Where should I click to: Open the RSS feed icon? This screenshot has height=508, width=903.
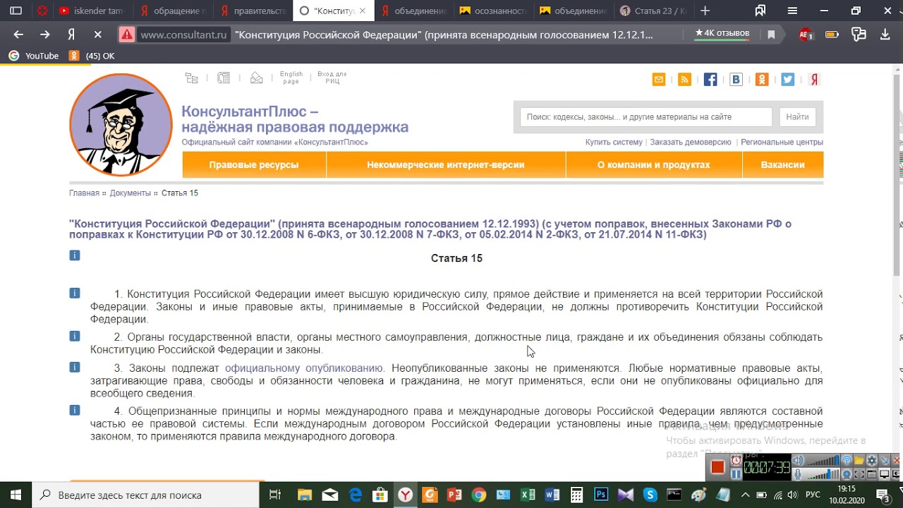(684, 80)
